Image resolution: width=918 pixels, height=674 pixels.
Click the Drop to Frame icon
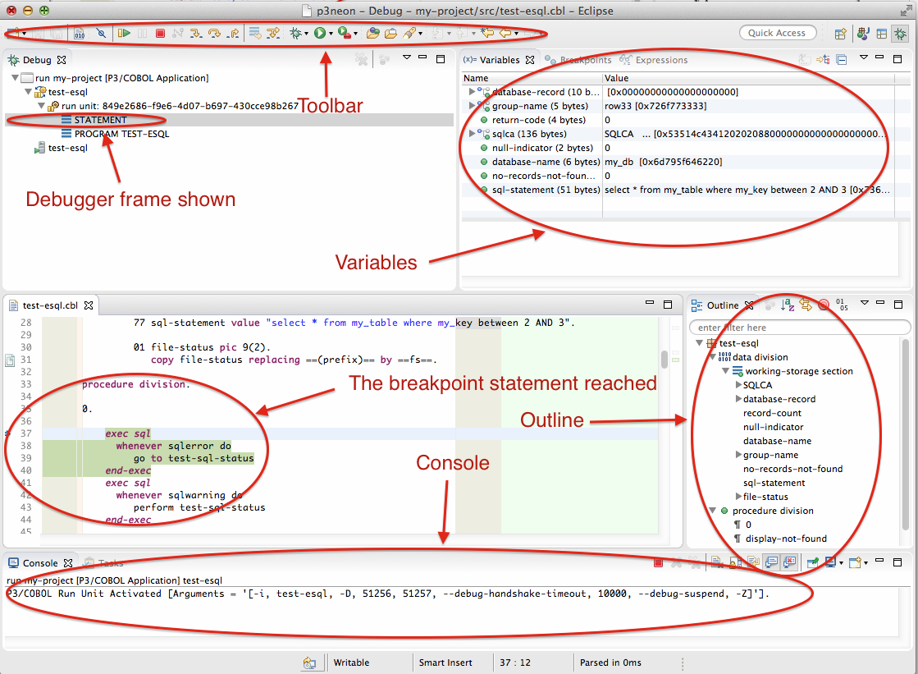[254, 34]
